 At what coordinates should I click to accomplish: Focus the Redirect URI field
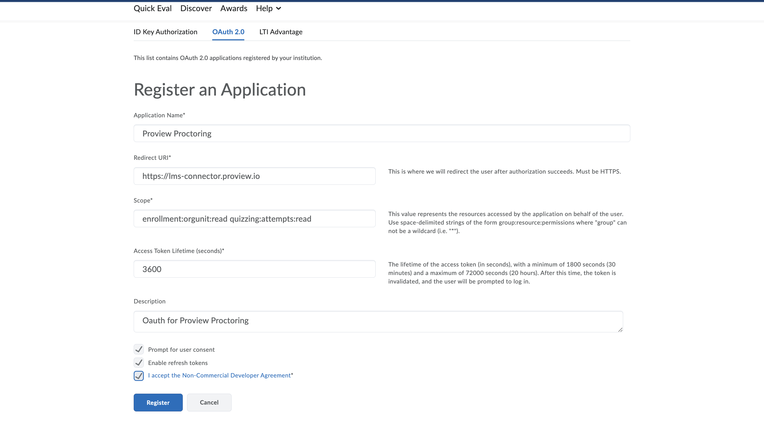(254, 176)
